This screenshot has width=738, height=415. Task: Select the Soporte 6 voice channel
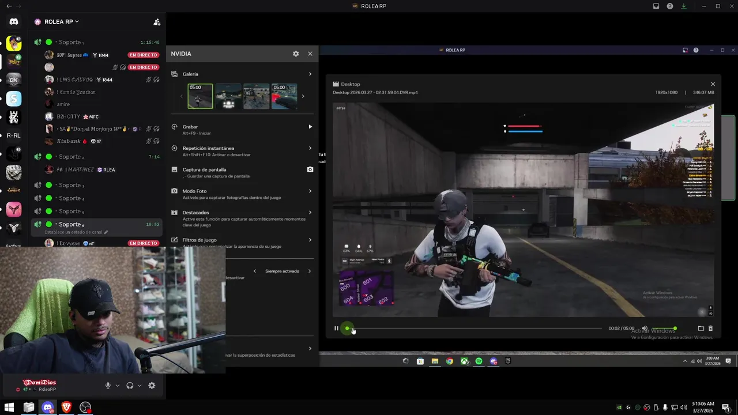pyautogui.click(x=96, y=224)
